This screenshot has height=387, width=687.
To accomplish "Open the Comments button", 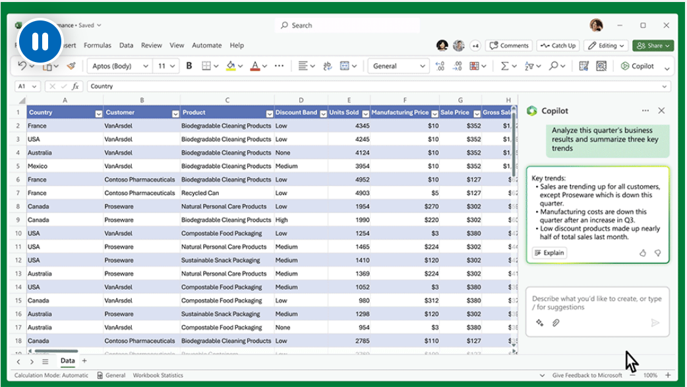I will click(x=509, y=45).
